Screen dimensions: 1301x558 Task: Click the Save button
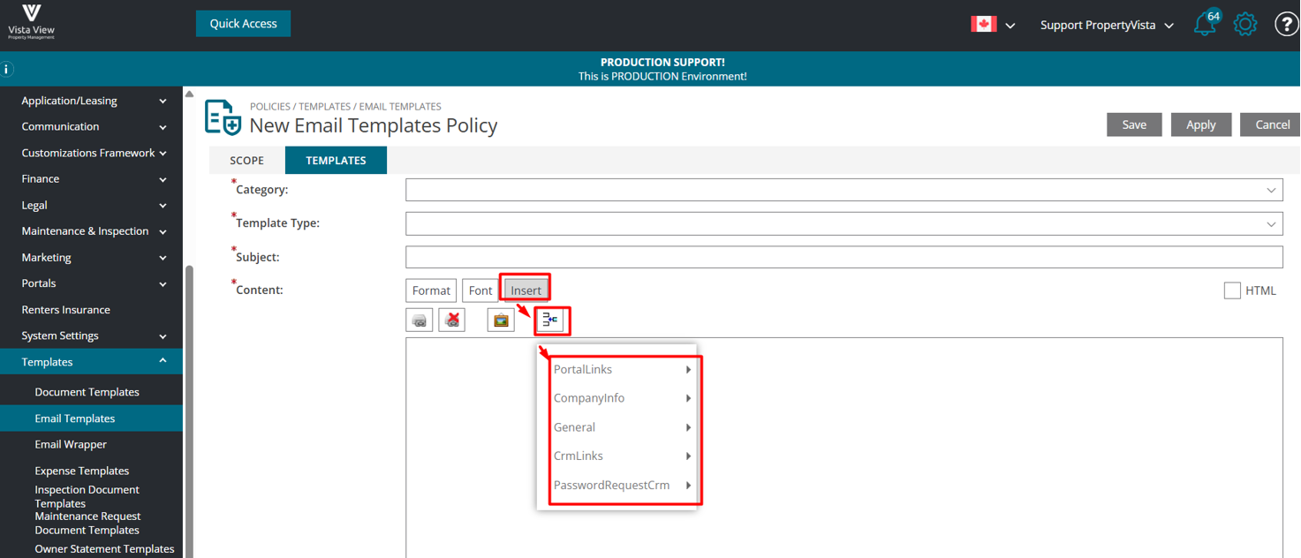(1134, 124)
